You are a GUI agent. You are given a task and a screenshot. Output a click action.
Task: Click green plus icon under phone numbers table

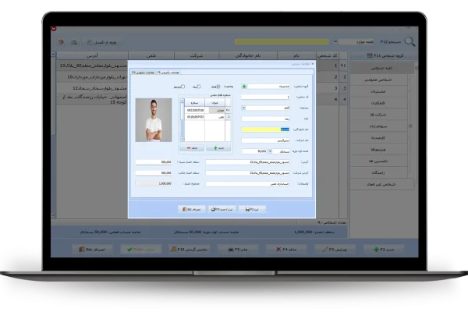[215, 147]
